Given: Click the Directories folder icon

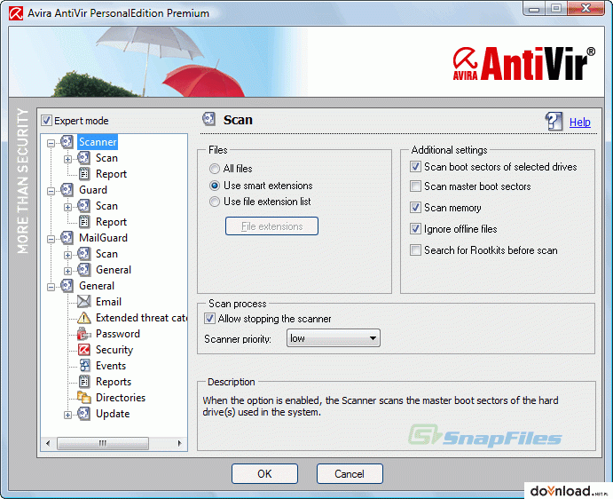Looking at the screenshot, I should click(83, 398).
